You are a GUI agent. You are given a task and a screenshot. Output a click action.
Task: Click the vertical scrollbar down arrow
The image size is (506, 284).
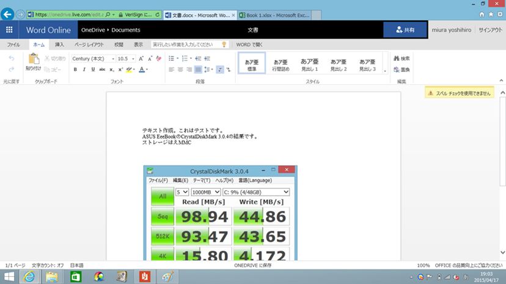pyautogui.click(x=502, y=252)
